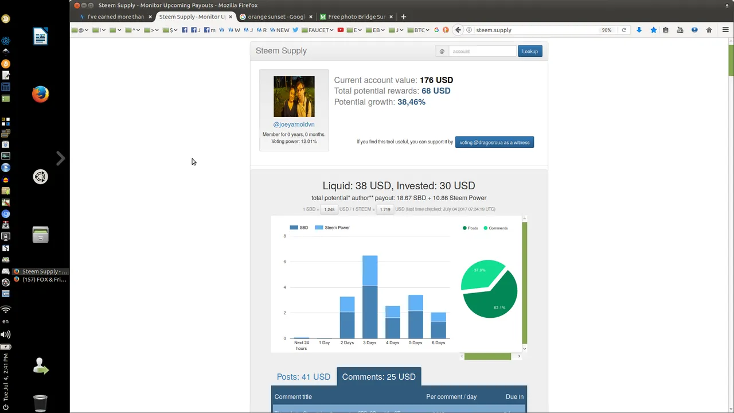The height and width of the screenshot is (413, 734).
Task: Open the @joeyarnoldvn profile link
Action: (294, 124)
